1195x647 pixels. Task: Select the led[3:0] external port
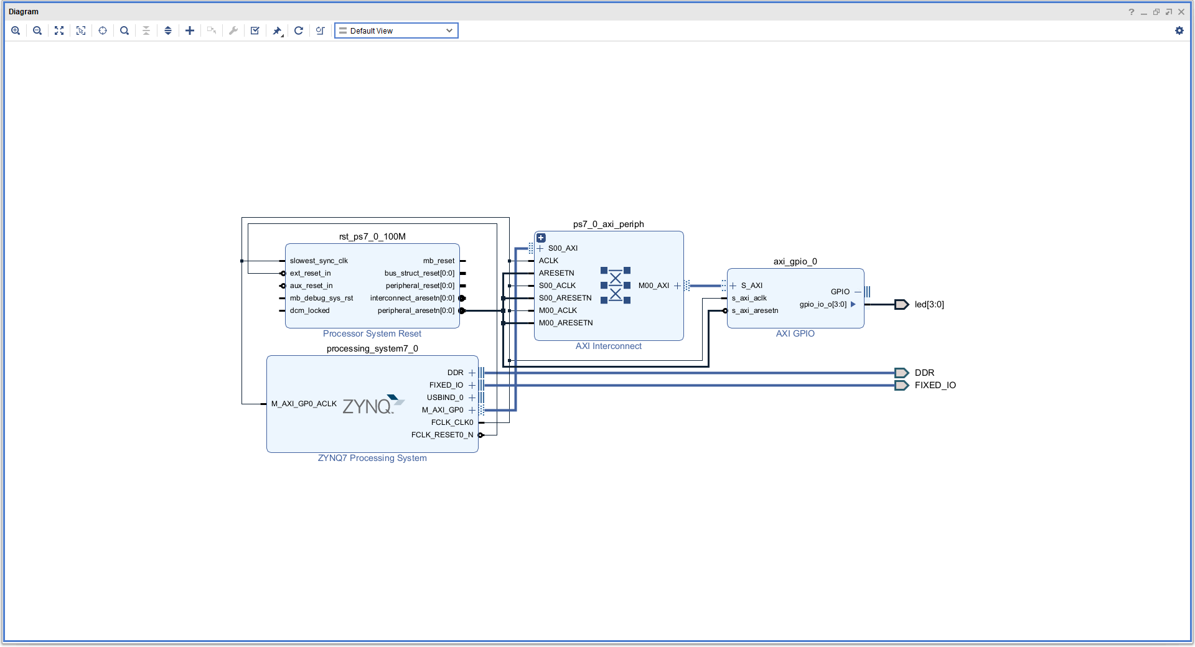[902, 304]
